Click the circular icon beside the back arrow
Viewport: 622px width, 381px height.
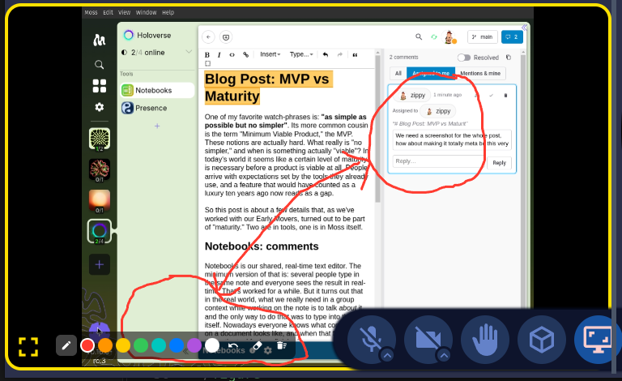(x=226, y=37)
